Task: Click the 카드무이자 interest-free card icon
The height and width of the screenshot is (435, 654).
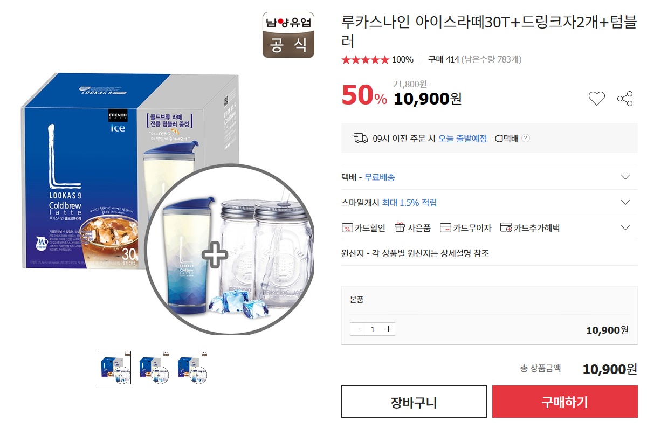Action: pyautogui.click(x=445, y=228)
